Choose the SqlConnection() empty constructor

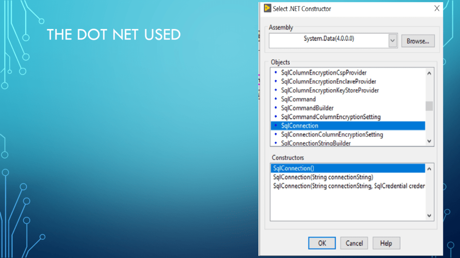click(x=291, y=168)
